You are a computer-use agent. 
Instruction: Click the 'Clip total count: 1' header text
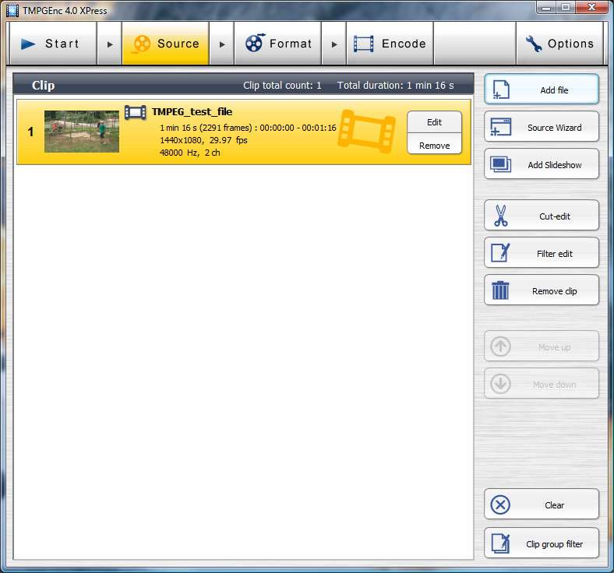coord(282,86)
